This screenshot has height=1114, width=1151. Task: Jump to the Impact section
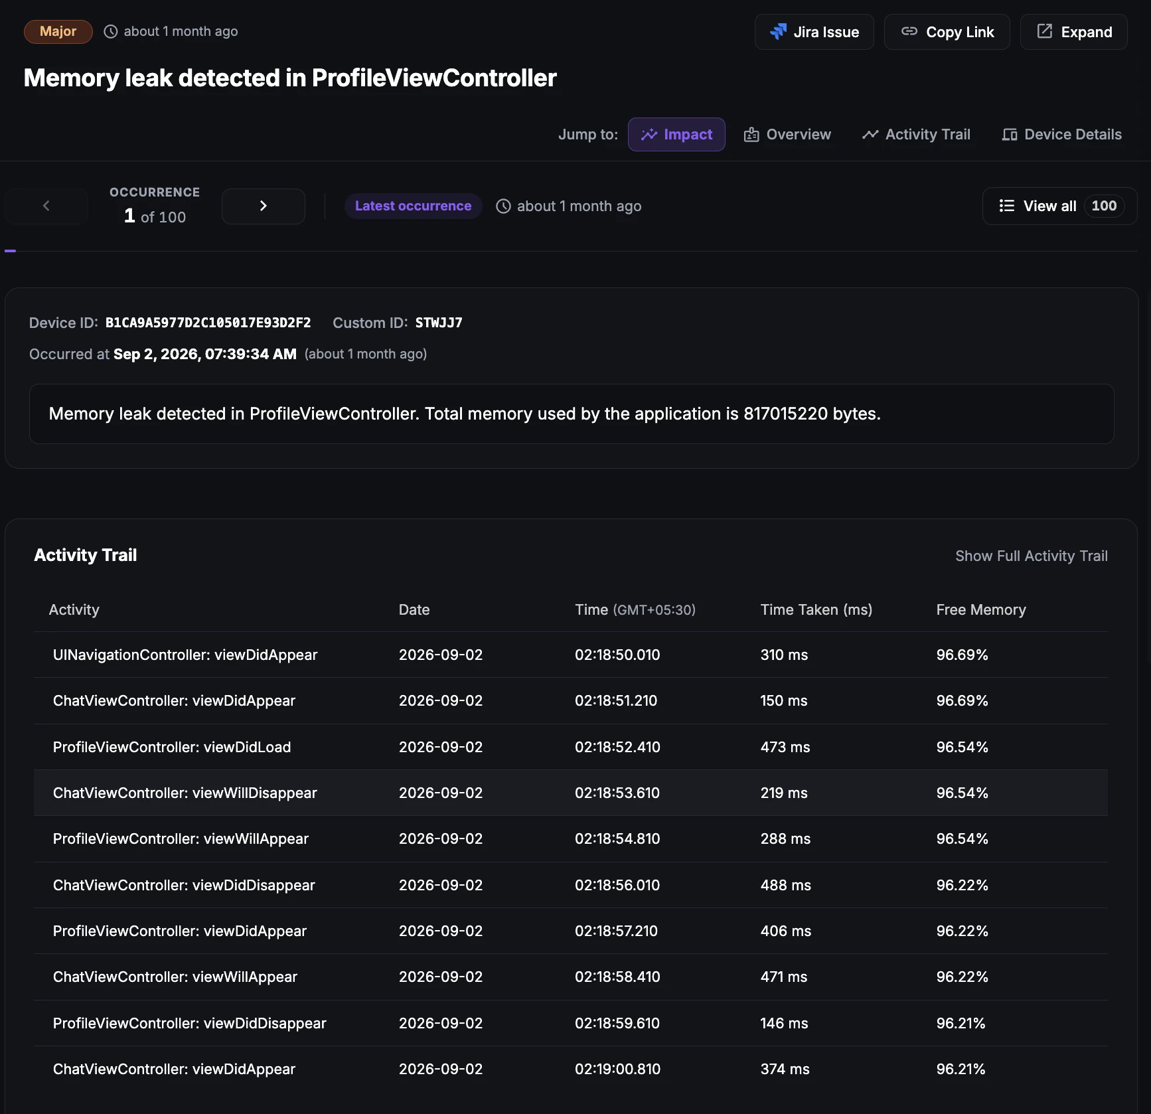[x=676, y=134]
